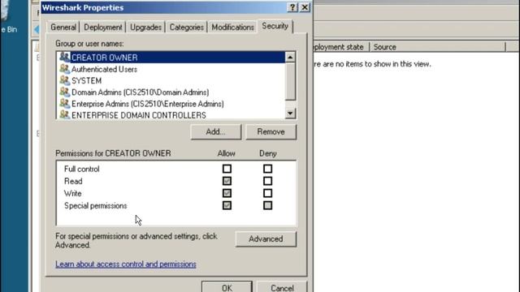
Task: Open Learn about access control and permissions link
Action: tap(126, 264)
